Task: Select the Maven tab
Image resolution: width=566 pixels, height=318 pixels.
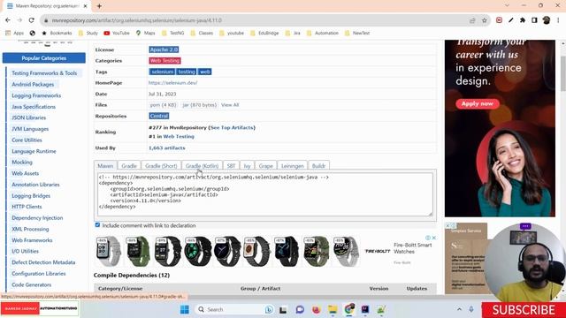Action: (105, 166)
